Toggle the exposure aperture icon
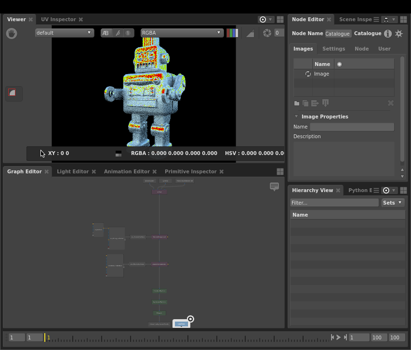Screen dimensions: 411x350 point(267,33)
